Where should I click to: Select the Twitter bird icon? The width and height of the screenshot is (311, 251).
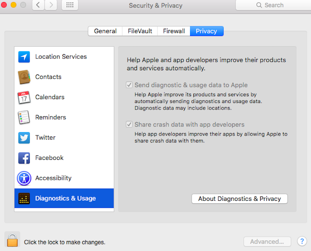pos(24,138)
